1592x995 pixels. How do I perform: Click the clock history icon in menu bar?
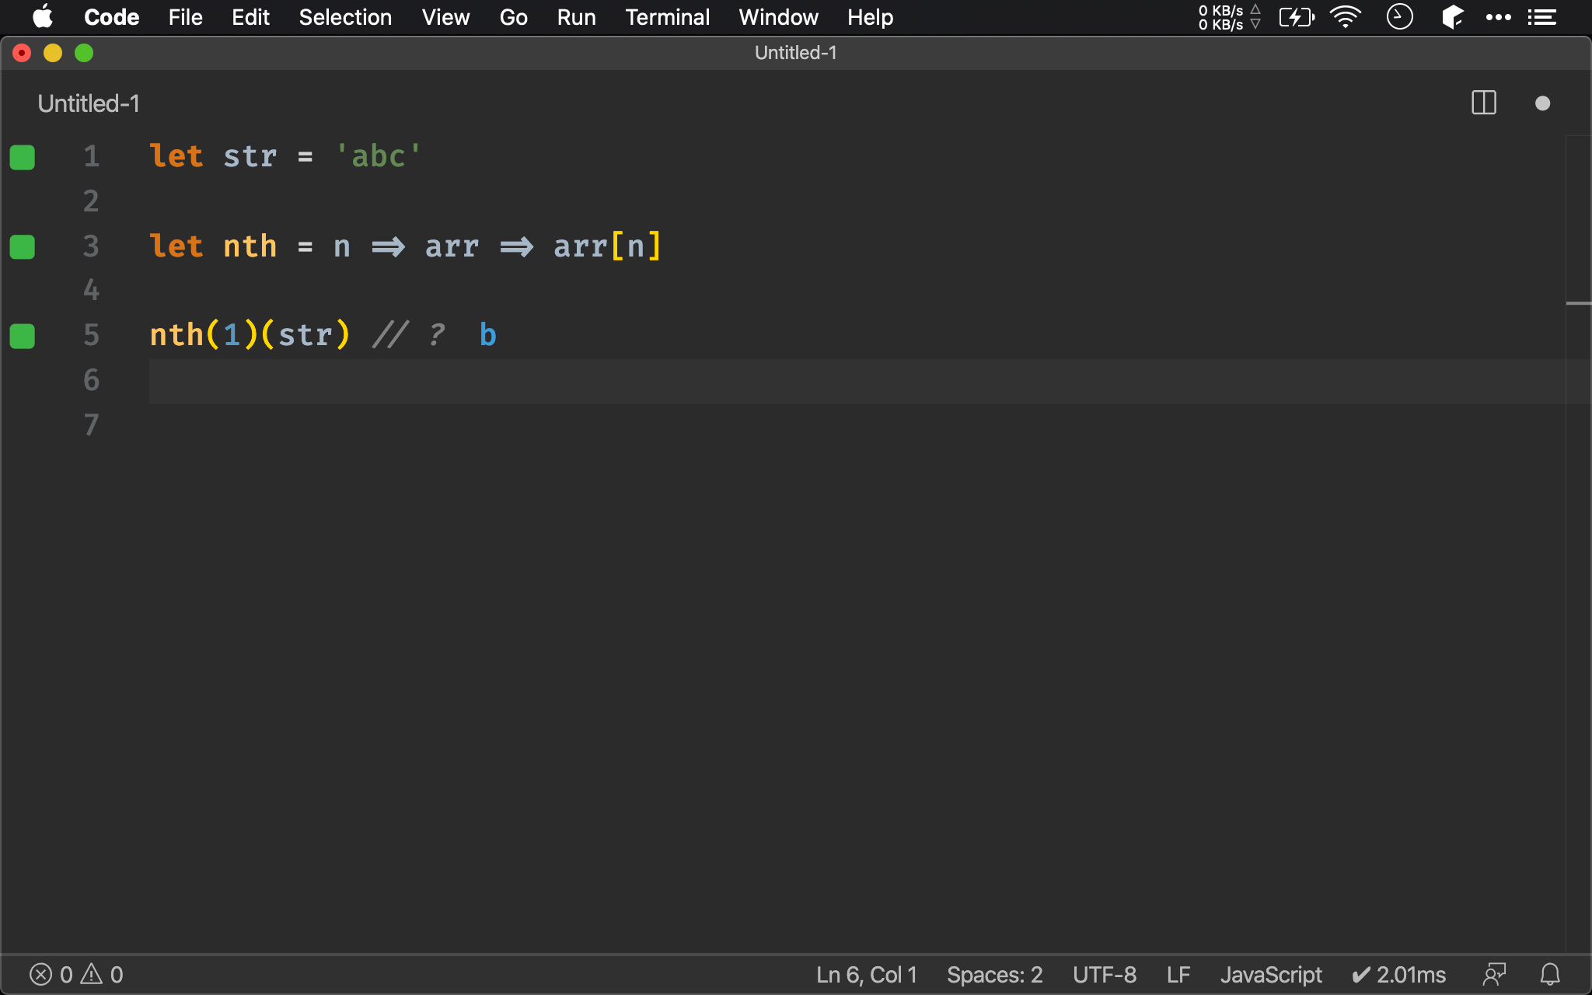[x=1399, y=17]
